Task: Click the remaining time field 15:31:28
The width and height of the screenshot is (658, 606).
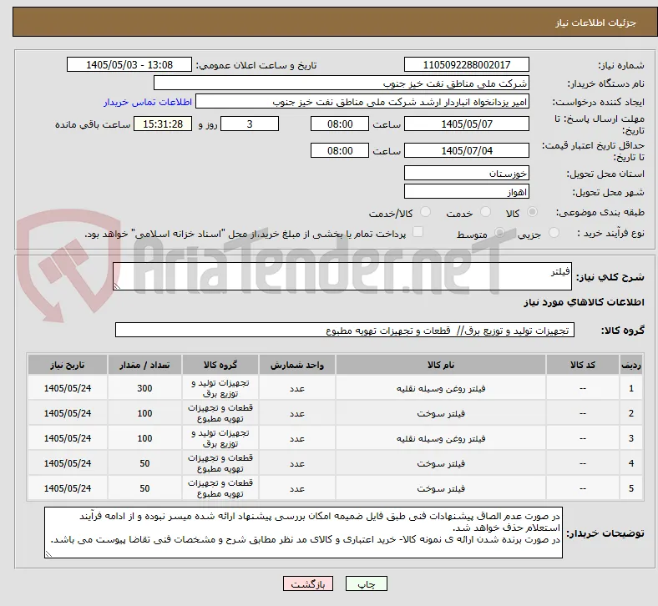Action: [163, 124]
